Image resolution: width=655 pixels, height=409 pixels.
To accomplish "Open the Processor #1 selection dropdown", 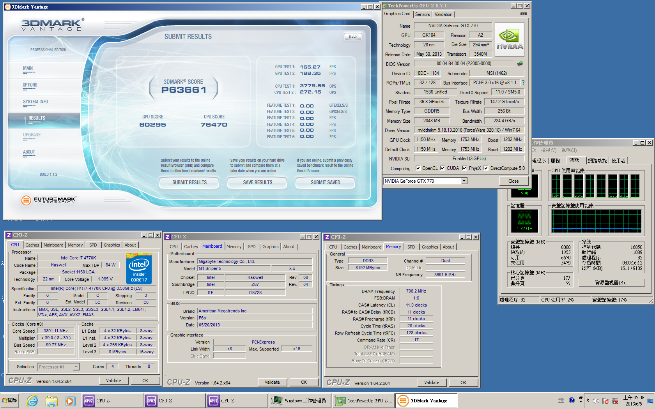I will point(76,367).
